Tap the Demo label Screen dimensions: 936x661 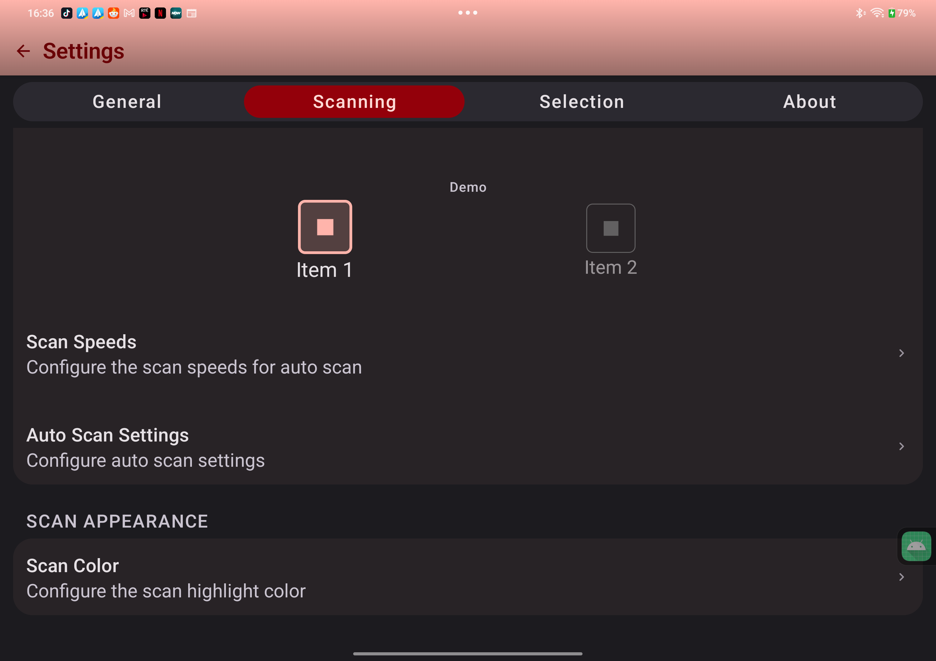coord(468,187)
